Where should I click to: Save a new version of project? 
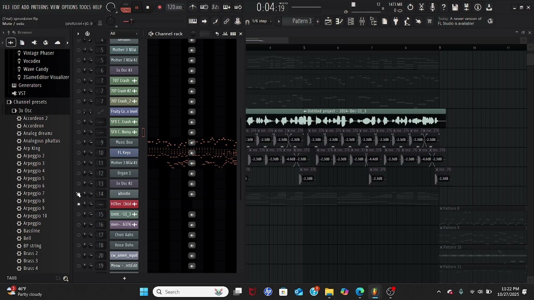coord(466,7)
